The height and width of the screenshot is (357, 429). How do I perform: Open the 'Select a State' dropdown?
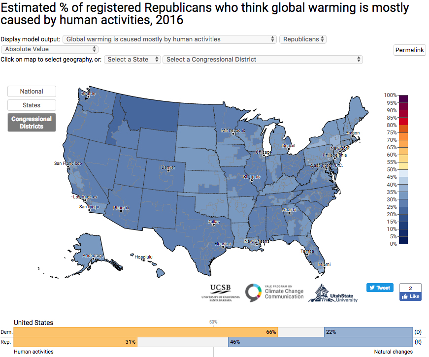[x=133, y=59]
